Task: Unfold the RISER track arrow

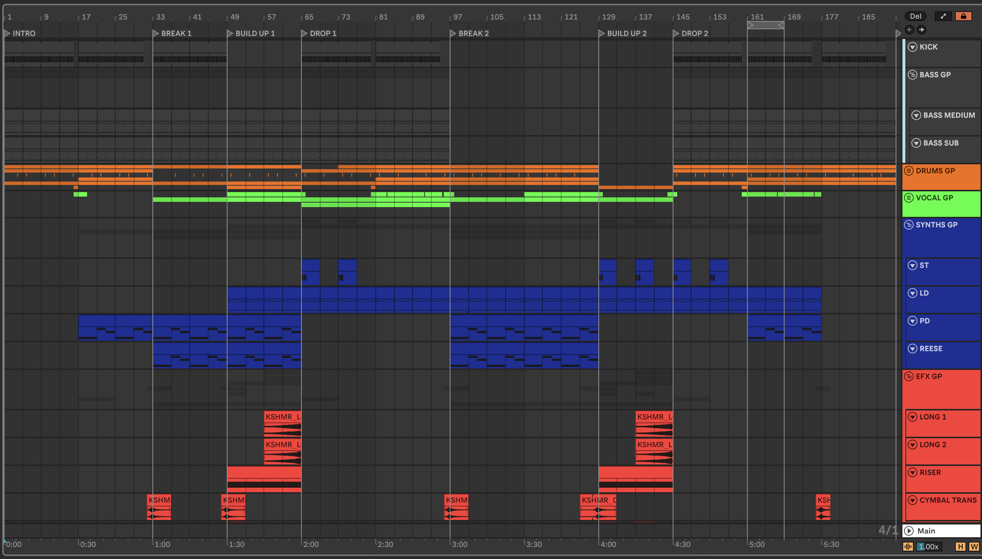Action: (913, 472)
